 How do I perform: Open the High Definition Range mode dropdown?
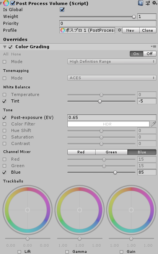[112, 62]
